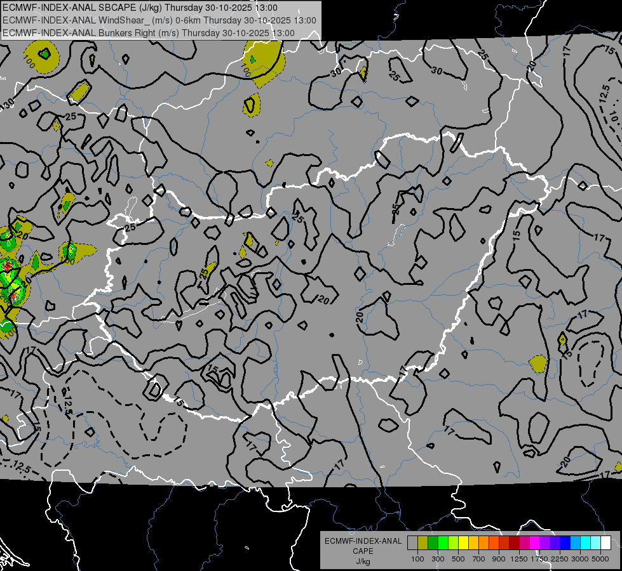The width and height of the screenshot is (622, 571).
Task: Click the pure blue swatch in the CAPE legend
Action: pos(565,542)
